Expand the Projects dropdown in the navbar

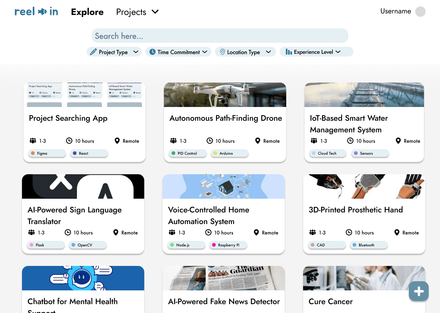pyautogui.click(x=137, y=12)
